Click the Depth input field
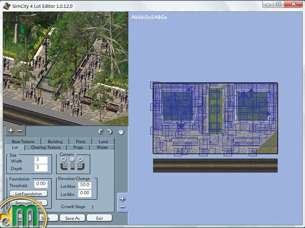Image resolution: width=305 pixels, height=228 pixels. coord(41,168)
